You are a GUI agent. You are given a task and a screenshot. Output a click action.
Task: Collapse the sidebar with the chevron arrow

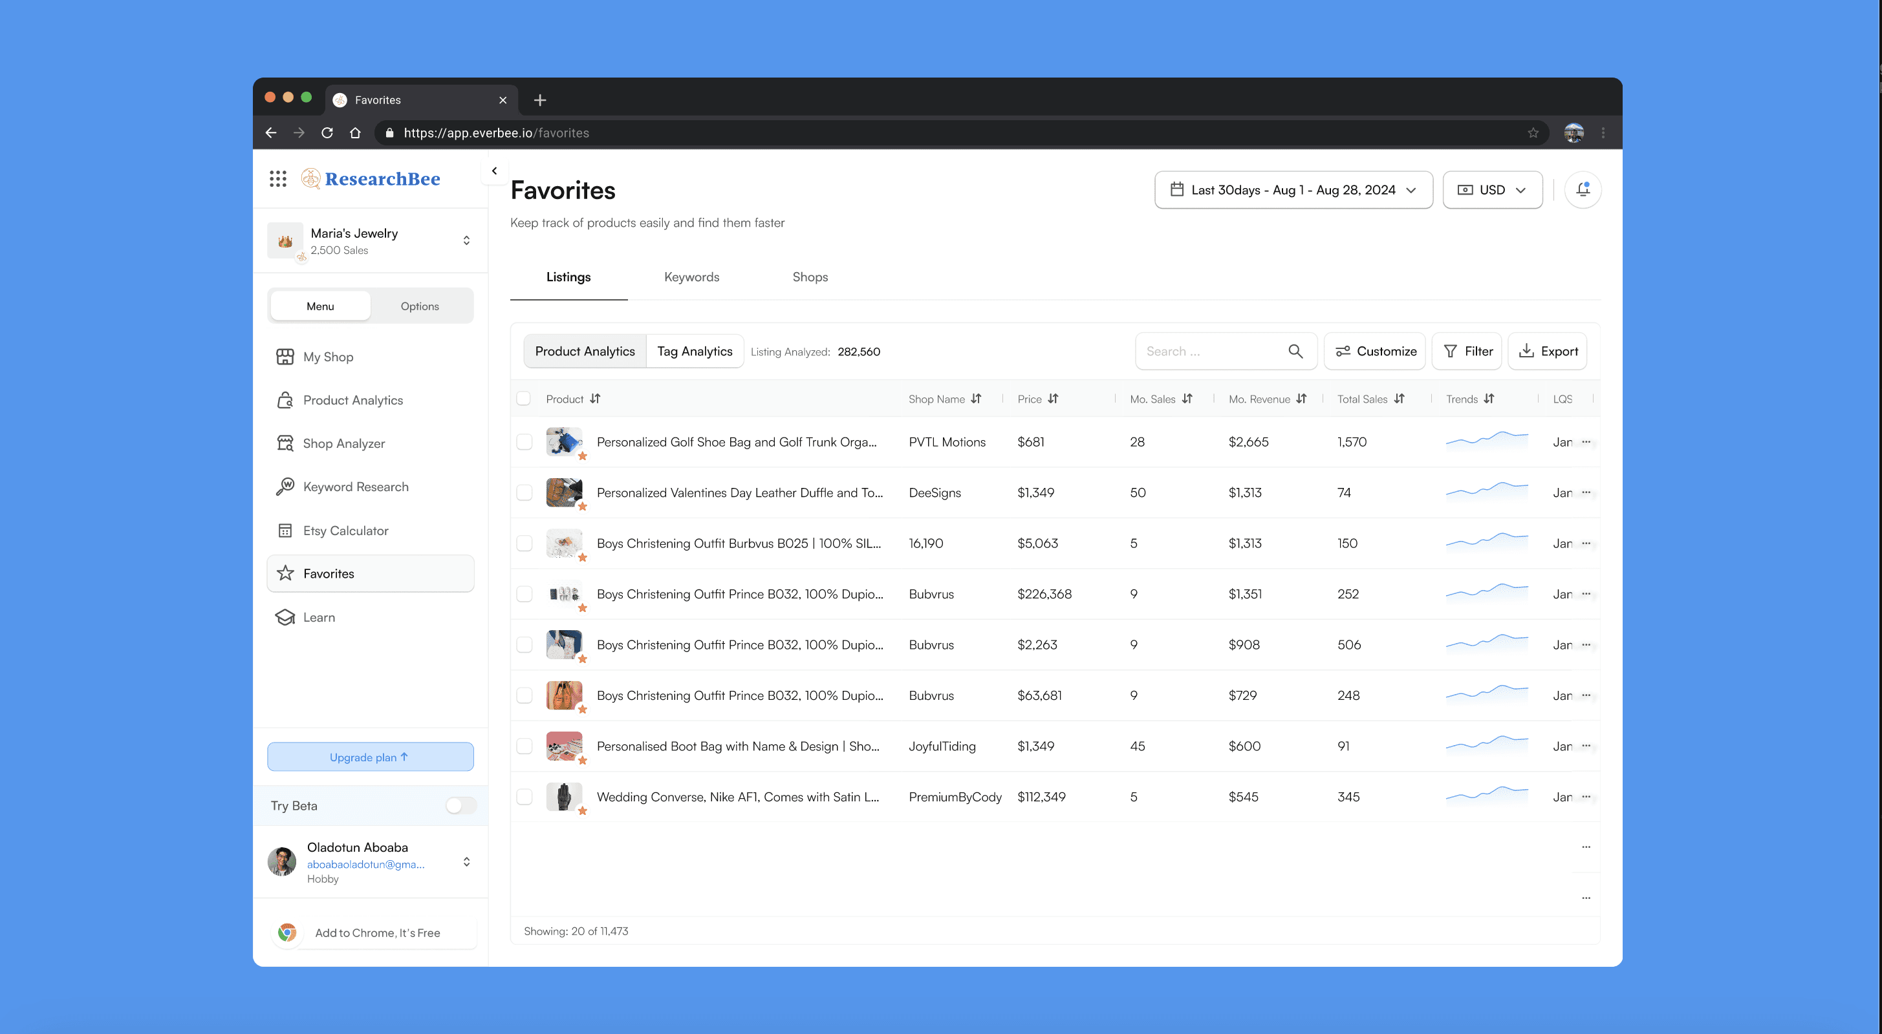click(x=495, y=171)
